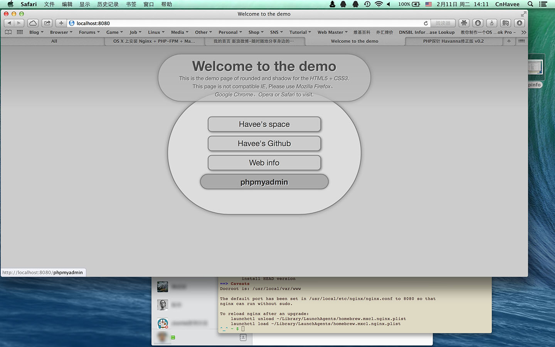Open the Web Master bookmarks folder

click(333, 32)
